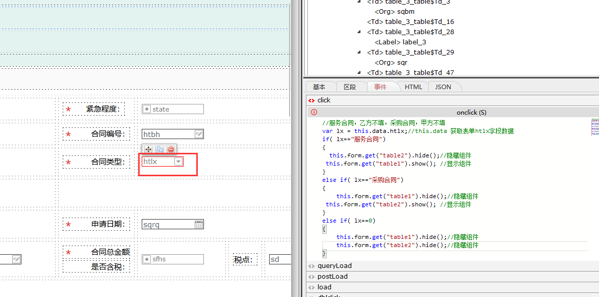Click the red info icon beside onclick (S)
The height and width of the screenshot is (297, 599).
(x=314, y=112)
